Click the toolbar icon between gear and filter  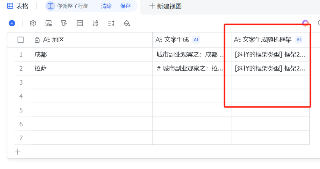click(x=49, y=23)
